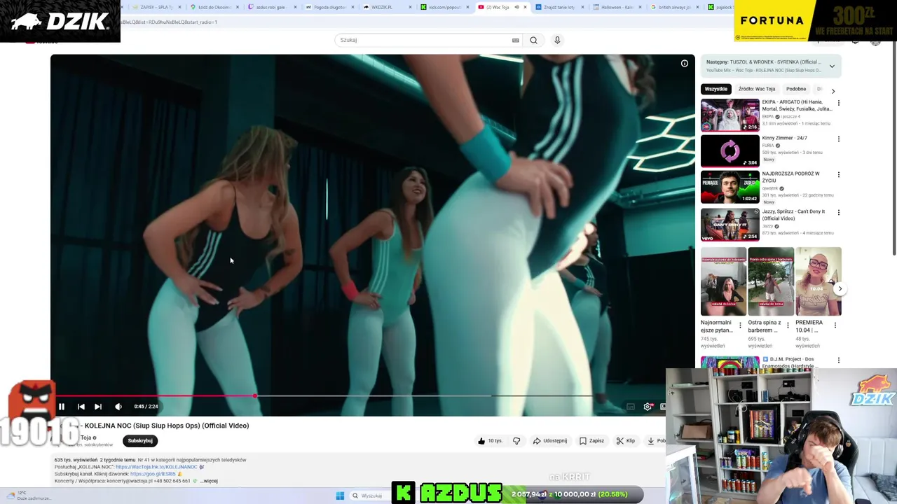Mute the video player volume
This screenshot has height=504, width=897.
coord(118,407)
